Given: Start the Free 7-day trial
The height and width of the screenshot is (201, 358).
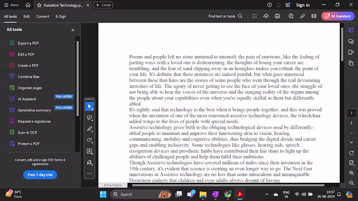Looking at the screenshot, I should pos(40,175).
